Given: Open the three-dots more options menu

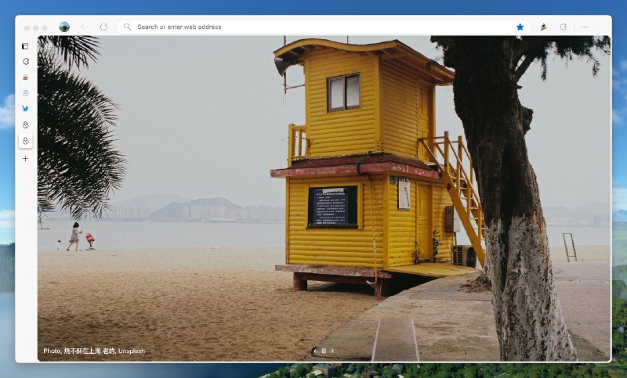Looking at the screenshot, I should coord(585,27).
